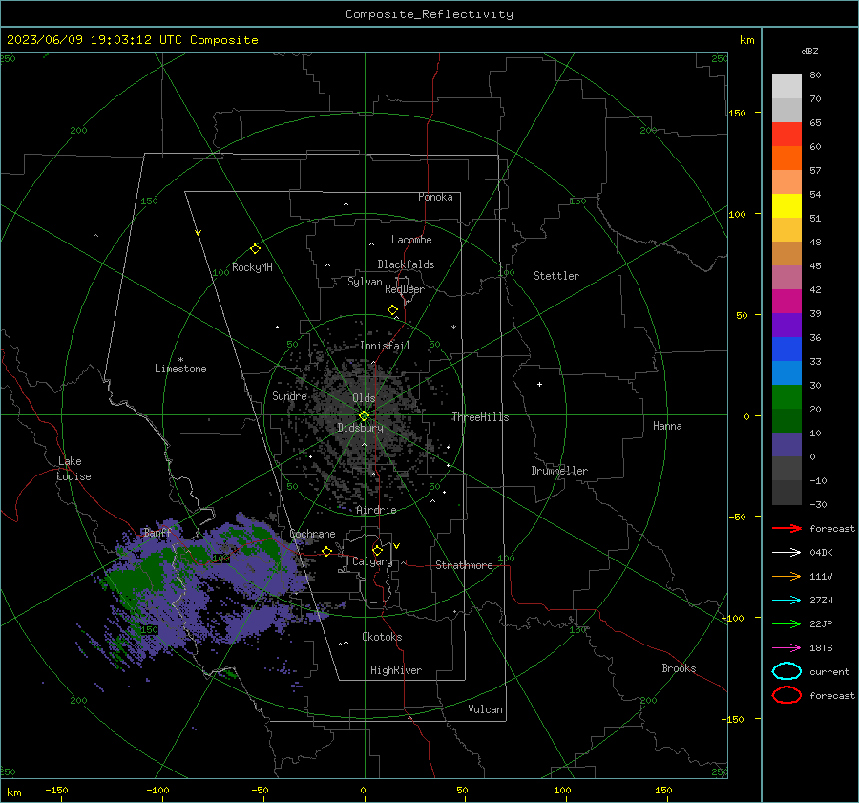Image resolution: width=859 pixels, height=803 pixels.
Task: Click the RockyMH label
Action: (252, 267)
